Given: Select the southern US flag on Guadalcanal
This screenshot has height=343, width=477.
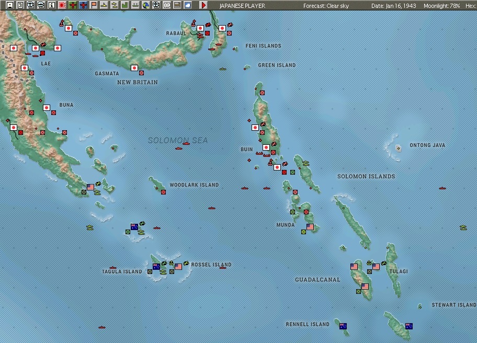Looking at the screenshot, I should 365,287.
